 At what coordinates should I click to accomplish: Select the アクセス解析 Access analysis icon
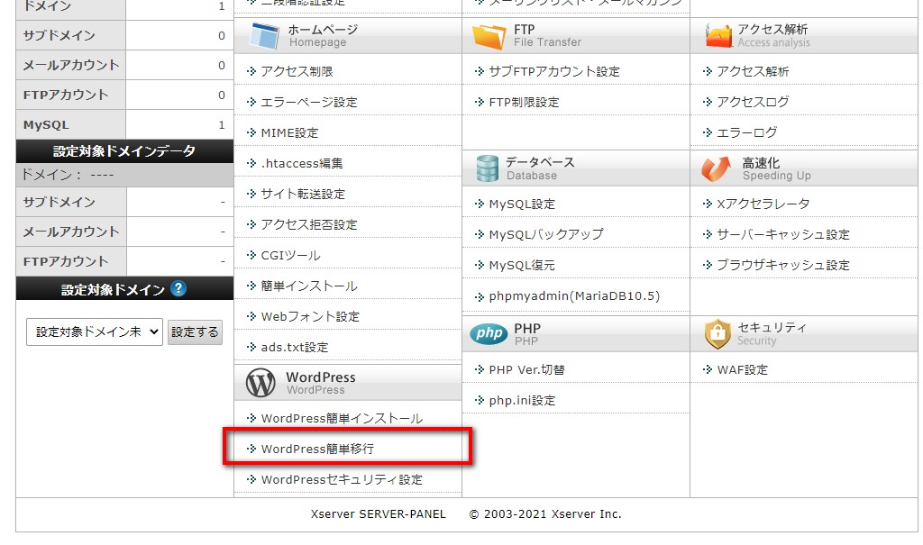coord(718,35)
